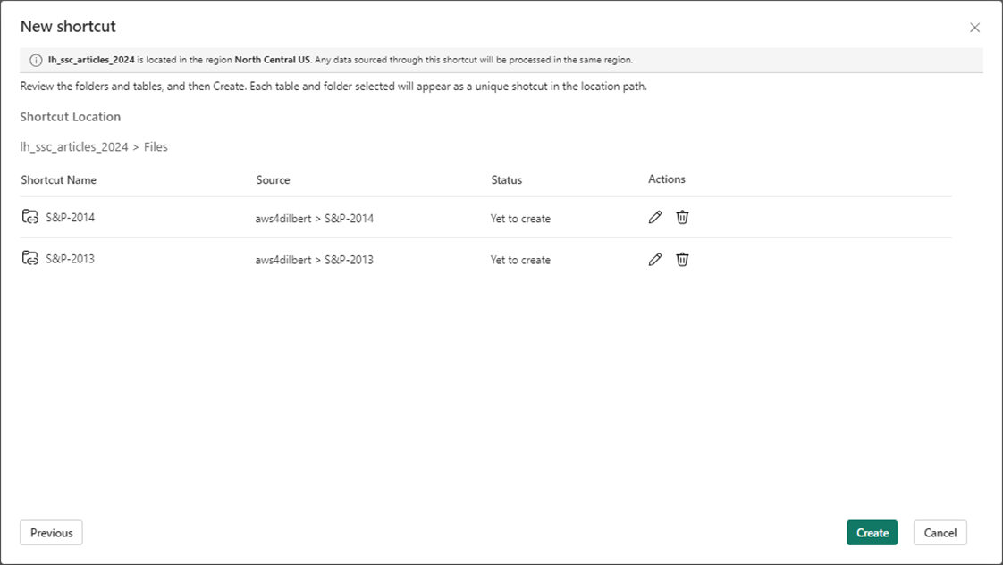The height and width of the screenshot is (565, 1003).
Task: Click the Shortcut Name column header
Action: [58, 179]
